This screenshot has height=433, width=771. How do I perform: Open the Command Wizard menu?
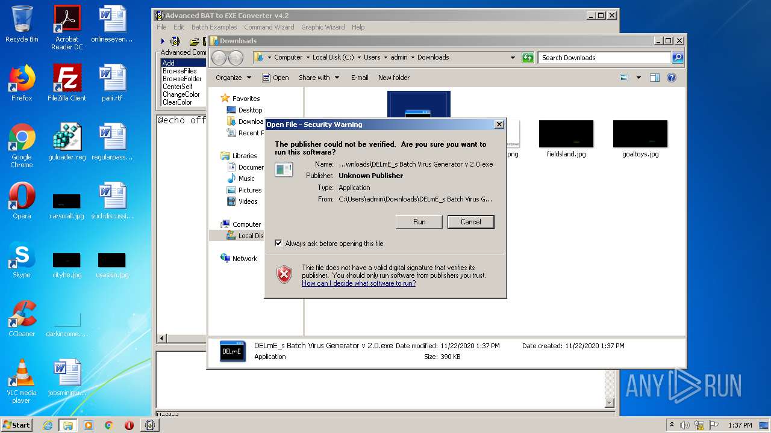(x=269, y=27)
